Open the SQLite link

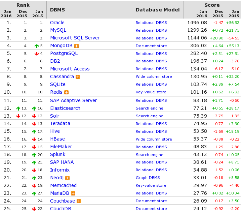coord(58,84)
